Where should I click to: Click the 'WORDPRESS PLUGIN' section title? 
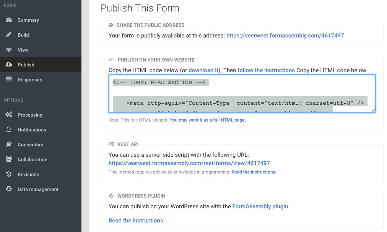coord(141,196)
